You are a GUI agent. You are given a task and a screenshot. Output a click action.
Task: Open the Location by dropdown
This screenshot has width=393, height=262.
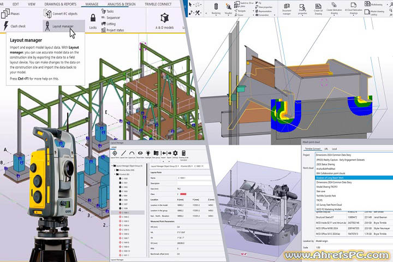[x=353, y=241]
